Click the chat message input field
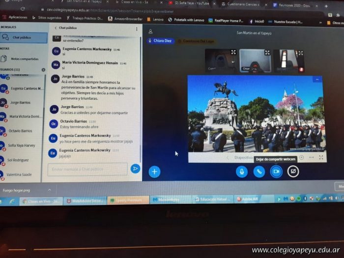This screenshot has height=258, width=344. point(88,169)
